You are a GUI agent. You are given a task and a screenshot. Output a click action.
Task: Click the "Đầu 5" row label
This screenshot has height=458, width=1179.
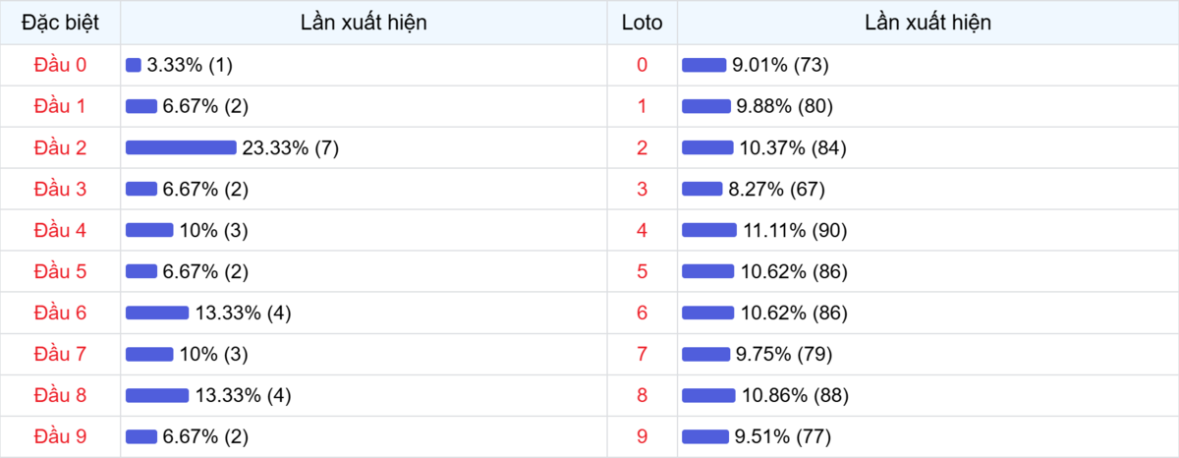pyautogui.click(x=60, y=271)
